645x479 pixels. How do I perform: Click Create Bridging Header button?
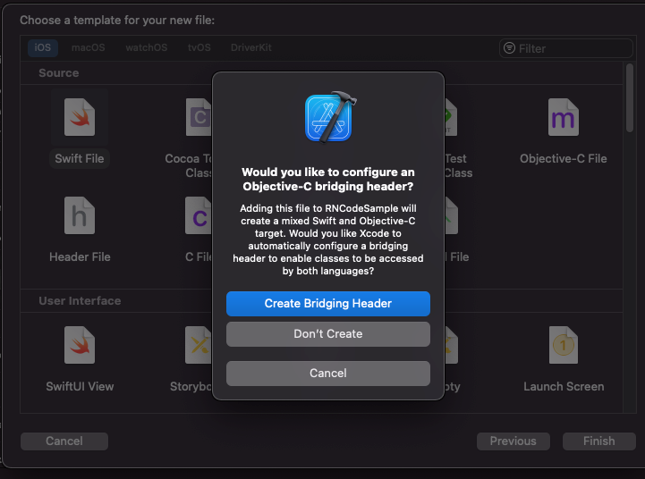point(328,304)
